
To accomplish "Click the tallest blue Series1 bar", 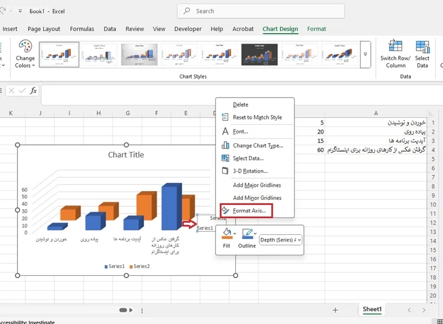I will pos(171,208).
